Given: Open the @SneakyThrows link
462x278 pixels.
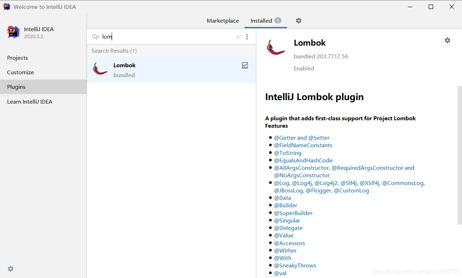Looking at the screenshot, I should (x=295, y=265).
